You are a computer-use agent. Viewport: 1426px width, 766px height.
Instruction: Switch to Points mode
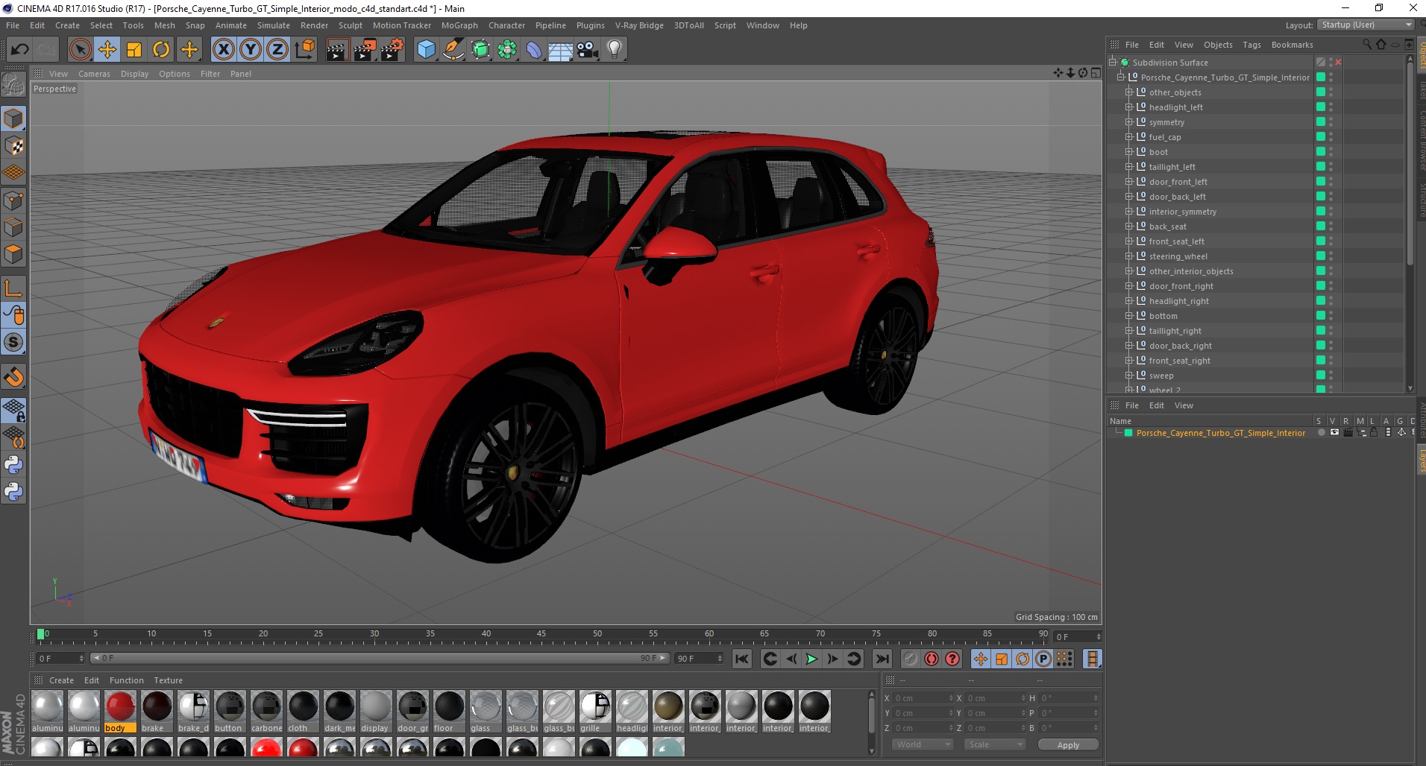coord(13,200)
